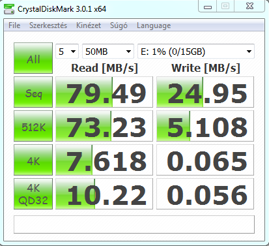This screenshot has height=246, width=269.
Task: Click the CrystalDiskMark title bar app icon
Action: 9,9
